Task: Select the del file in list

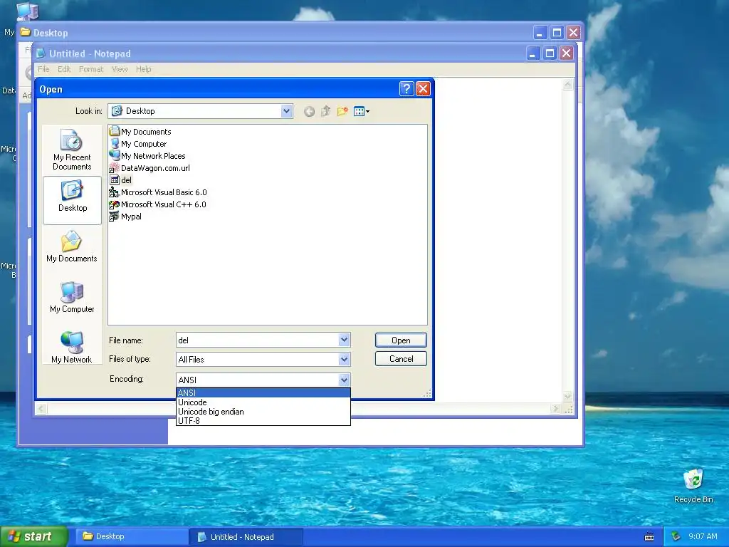Action: [121, 180]
